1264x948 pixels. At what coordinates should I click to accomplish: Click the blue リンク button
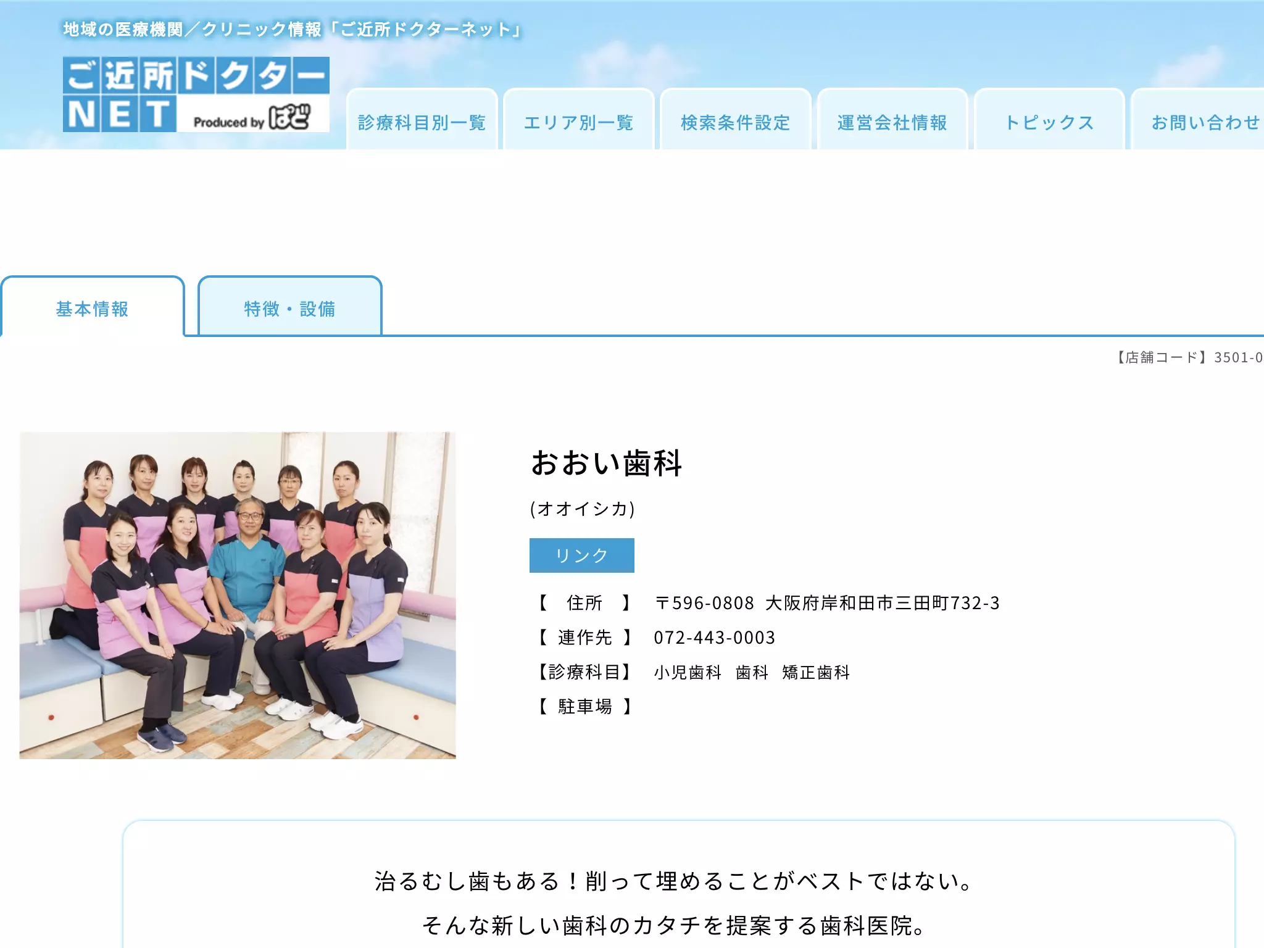point(581,555)
